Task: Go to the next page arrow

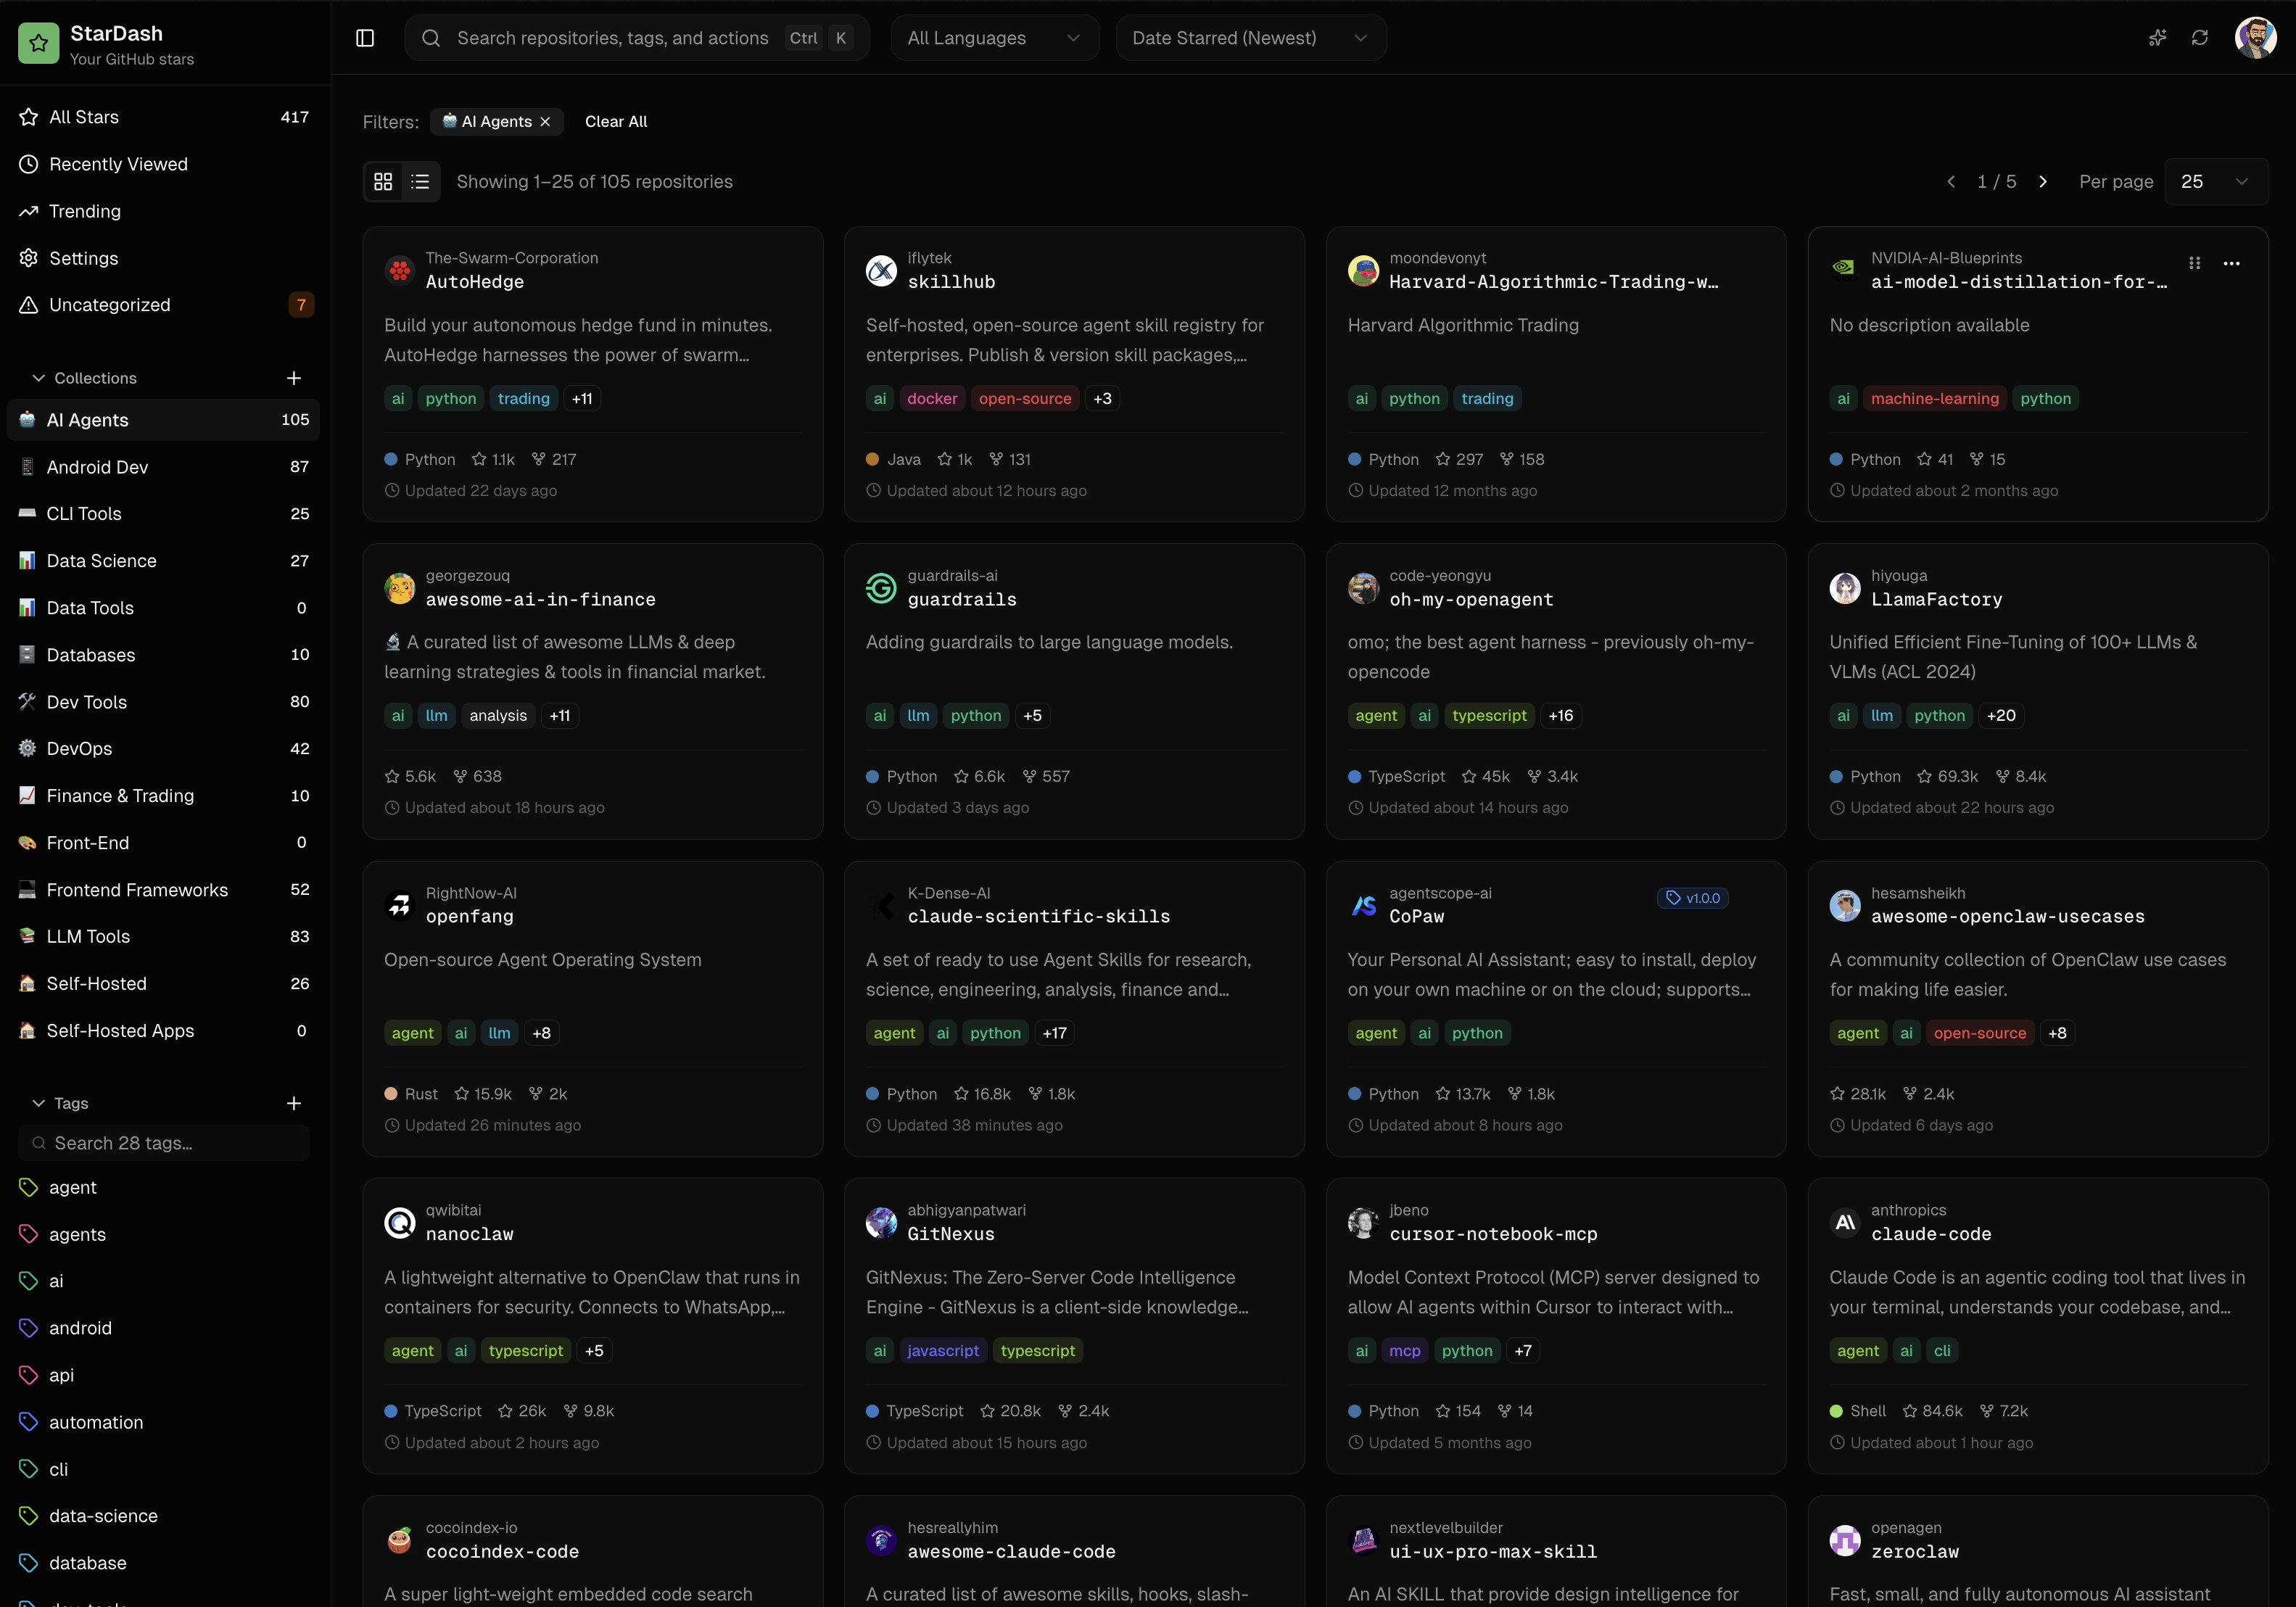Action: 2043,181
